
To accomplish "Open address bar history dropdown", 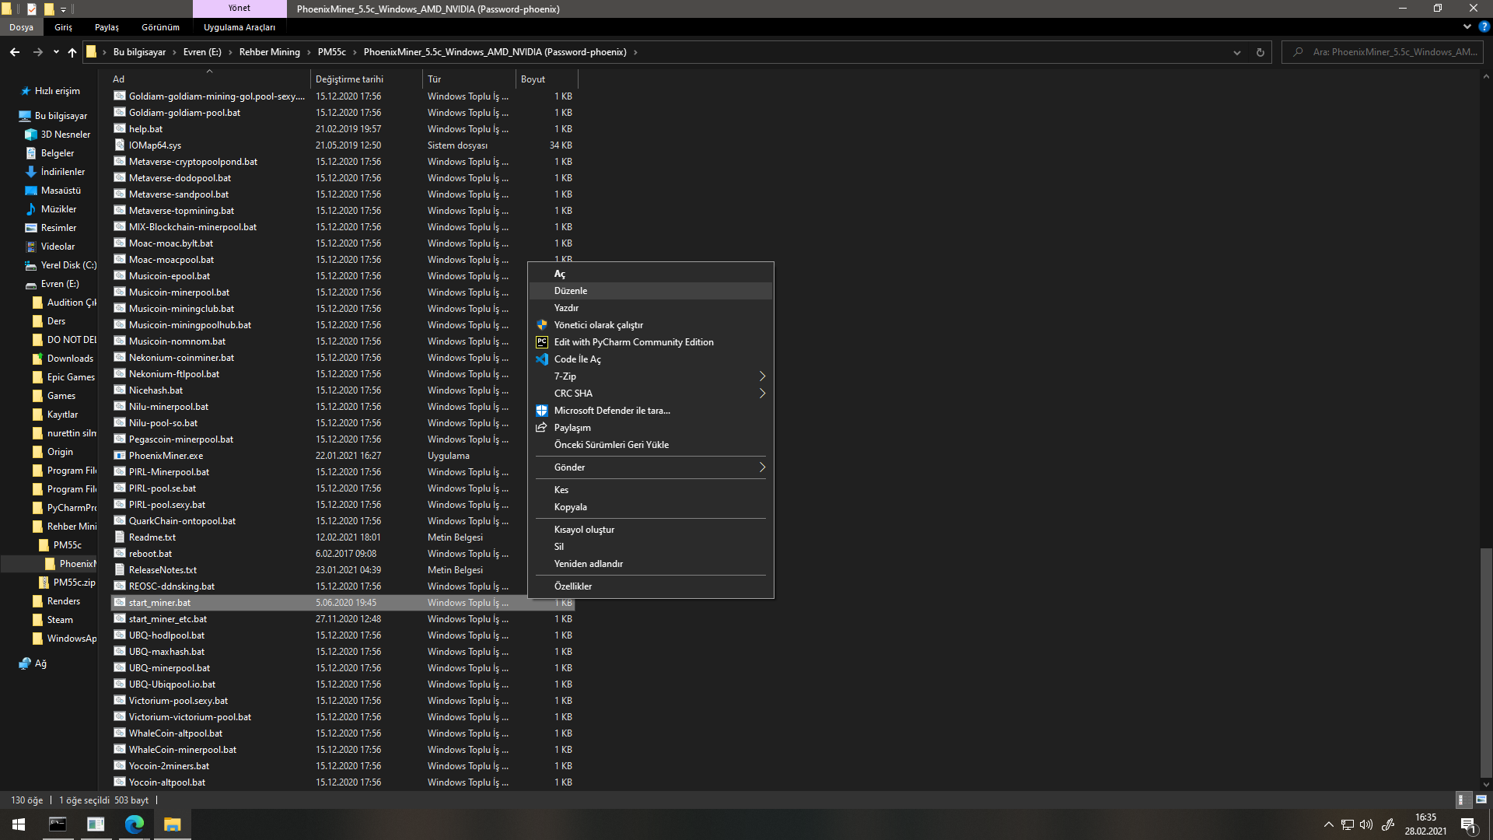I will pyautogui.click(x=1236, y=52).
